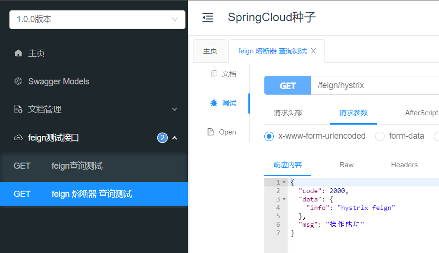Fold JSON line 1 arrow
This screenshot has height=253, width=439.
284,182
